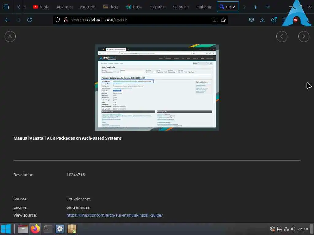Image resolution: width=314 pixels, height=235 pixels.
Task: Select the resolution value 1024×716
Action: [76, 175]
